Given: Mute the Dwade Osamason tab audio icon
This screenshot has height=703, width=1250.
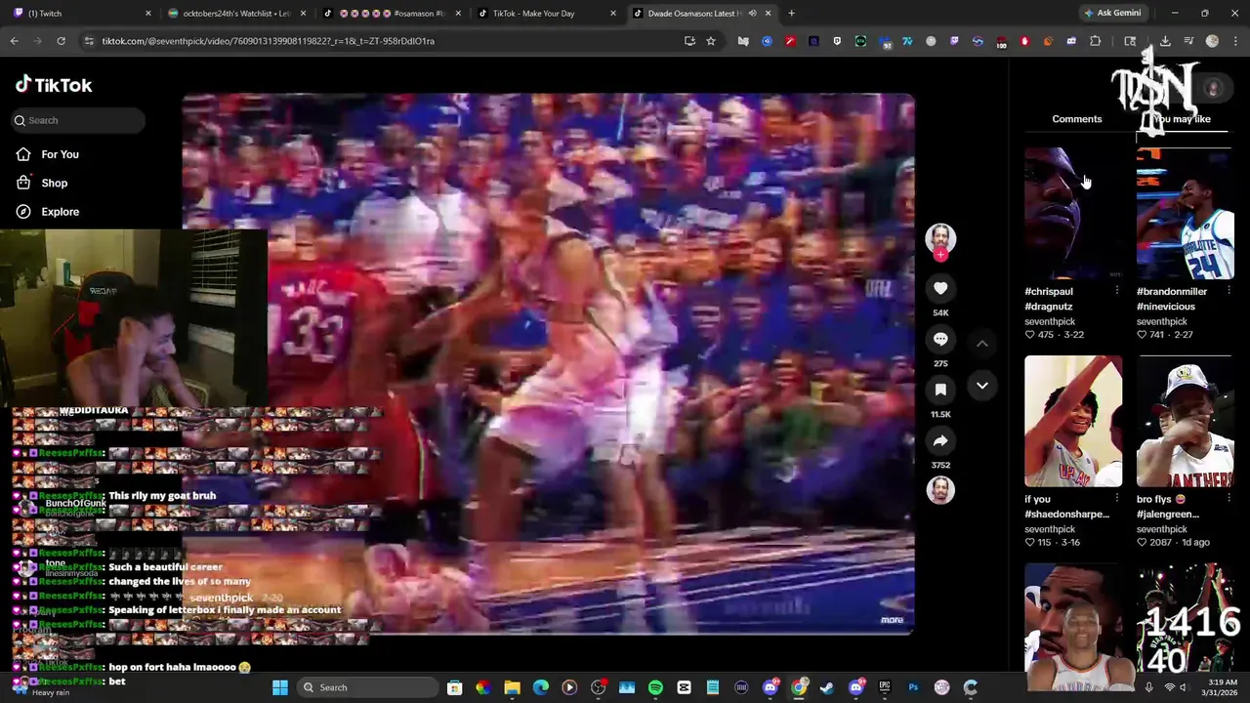Looking at the screenshot, I should click(752, 14).
